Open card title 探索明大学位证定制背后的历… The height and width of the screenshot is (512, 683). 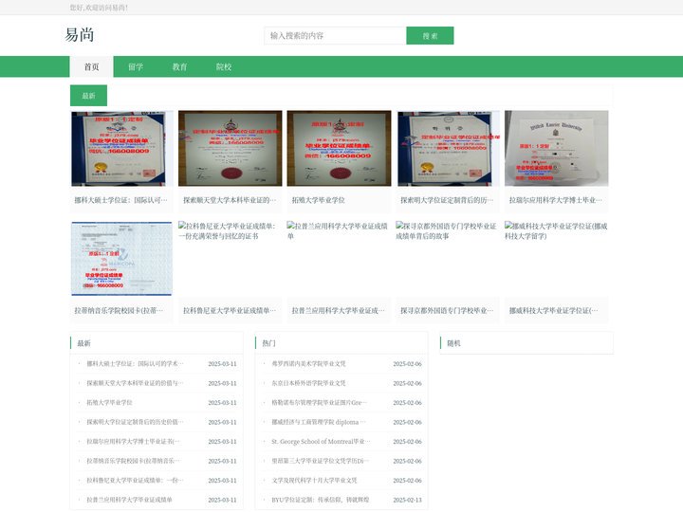[447, 200]
